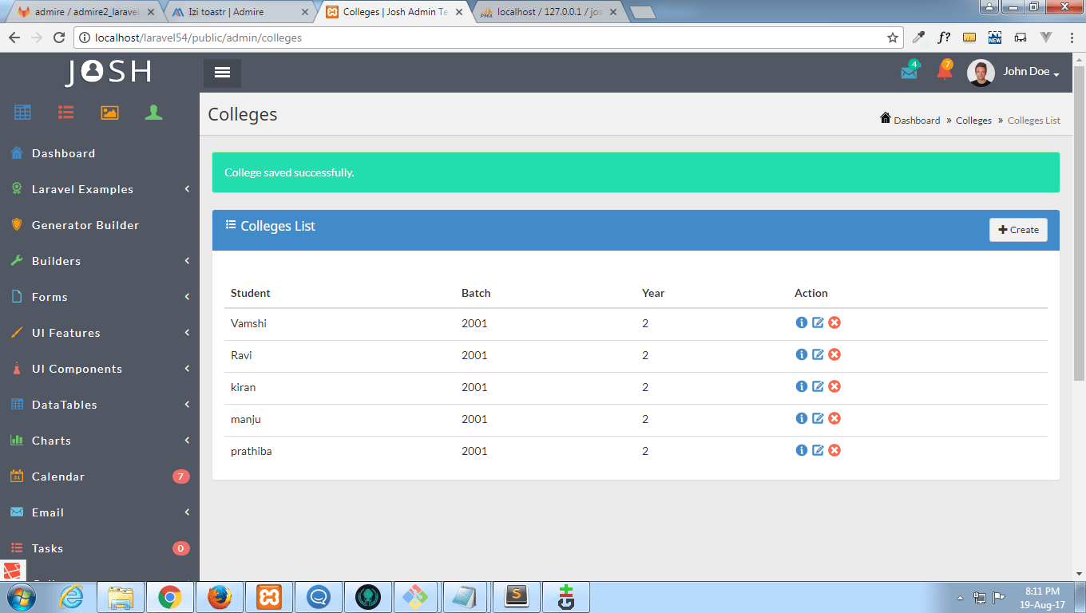
Task: Toggle the sidebar with hamburger button
Action: (222, 73)
